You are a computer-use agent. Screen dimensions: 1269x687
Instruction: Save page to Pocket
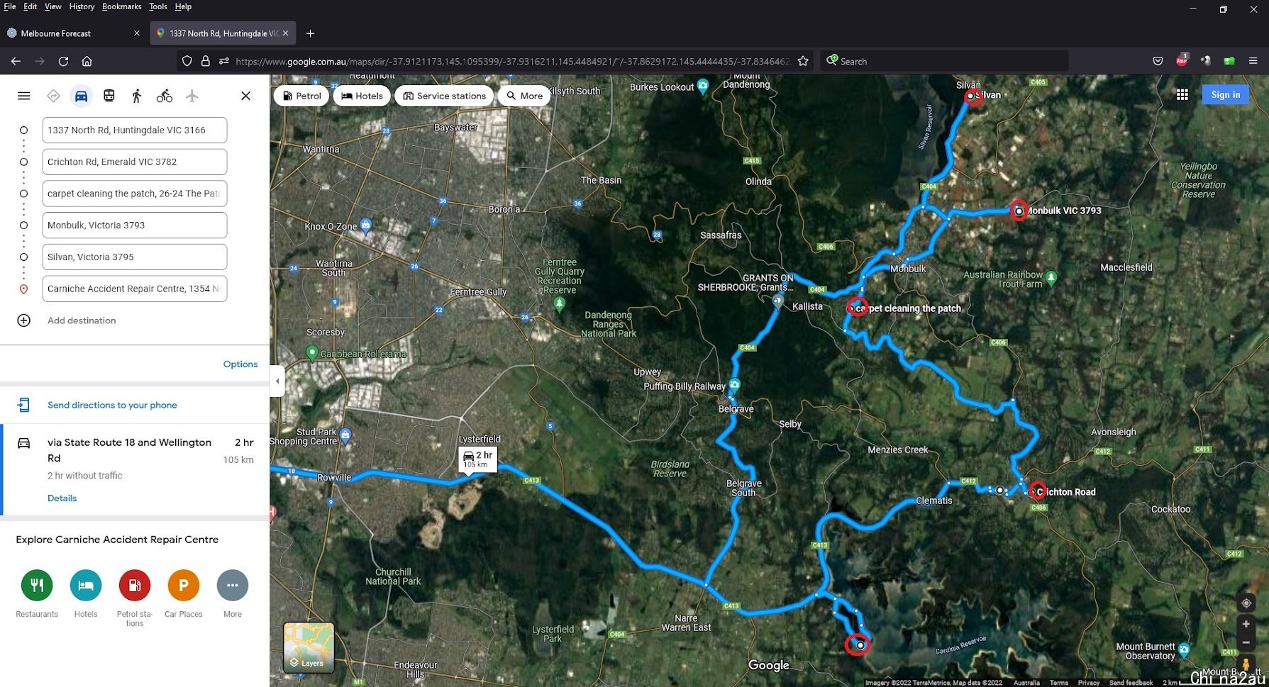(x=1158, y=61)
